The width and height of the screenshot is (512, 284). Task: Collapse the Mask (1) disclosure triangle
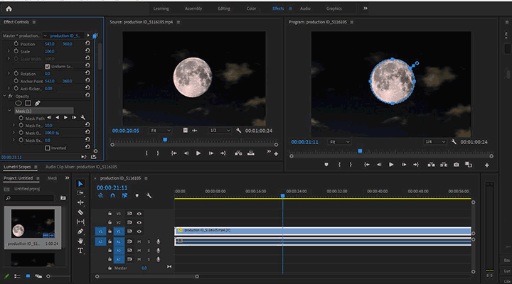tap(9, 110)
